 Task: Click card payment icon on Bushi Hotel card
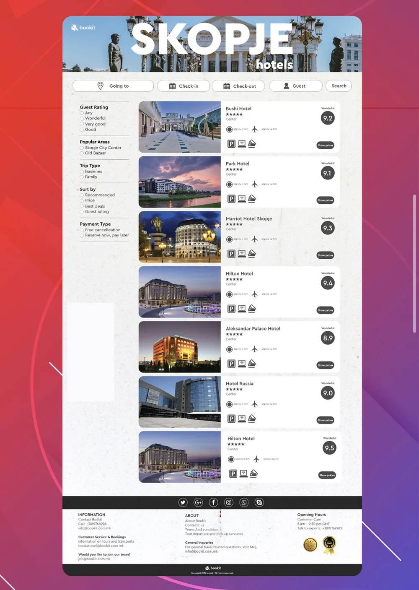(252, 143)
